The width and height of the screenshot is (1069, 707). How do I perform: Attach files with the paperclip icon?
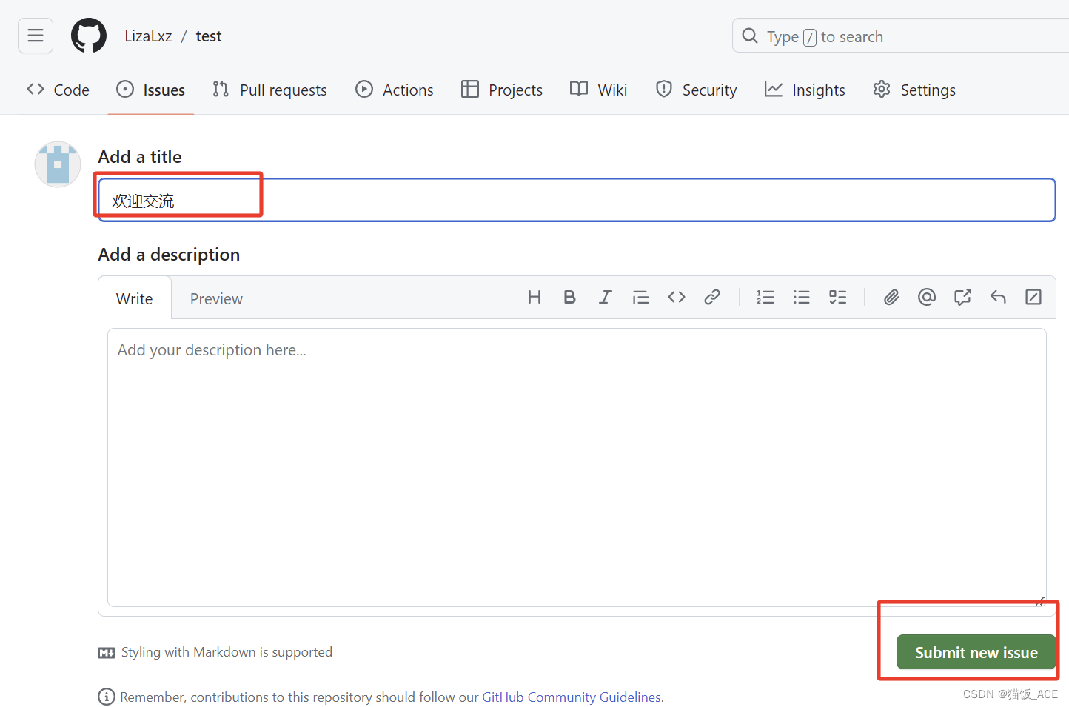891,298
